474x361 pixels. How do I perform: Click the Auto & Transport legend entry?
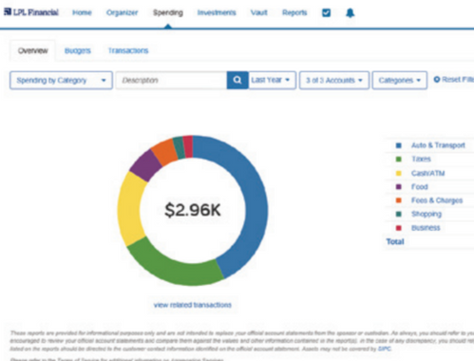(438, 145)
